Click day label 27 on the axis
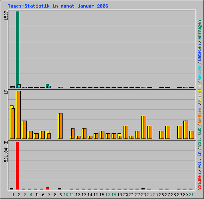The height and width of the screenshot is (199, 204). click(x=167, y=195)
